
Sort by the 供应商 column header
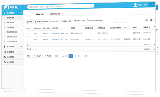pyautogui.click(x=73, y=28)
